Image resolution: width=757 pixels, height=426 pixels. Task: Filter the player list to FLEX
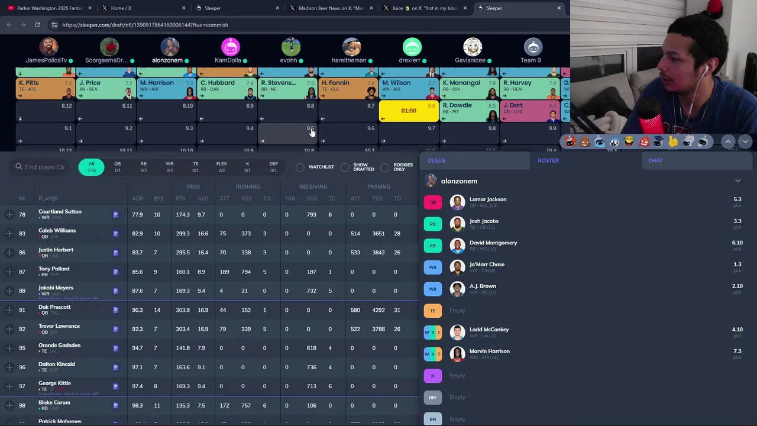pos(221,167)
